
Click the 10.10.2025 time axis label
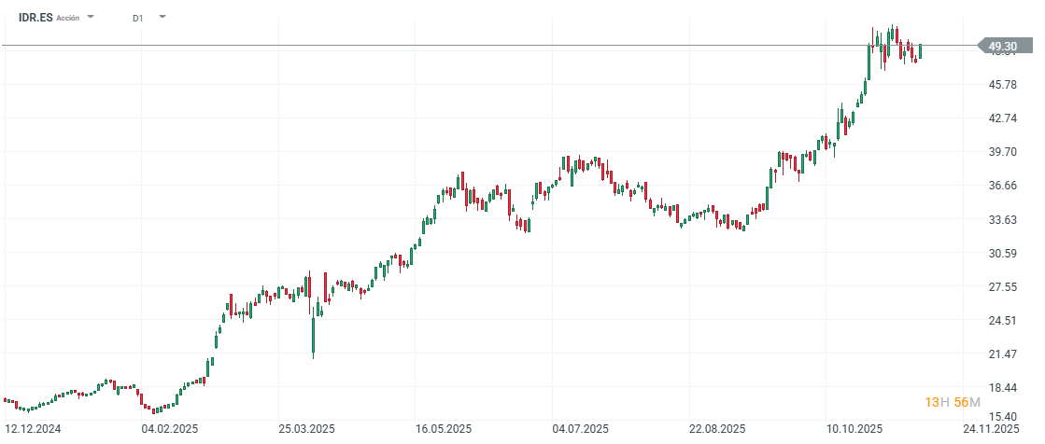pos(854,429)
